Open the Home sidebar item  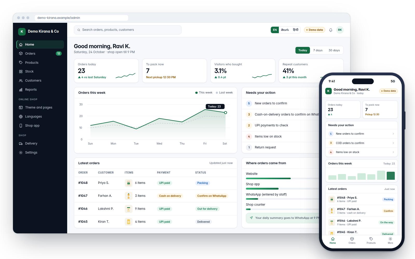tap(40, 45)
